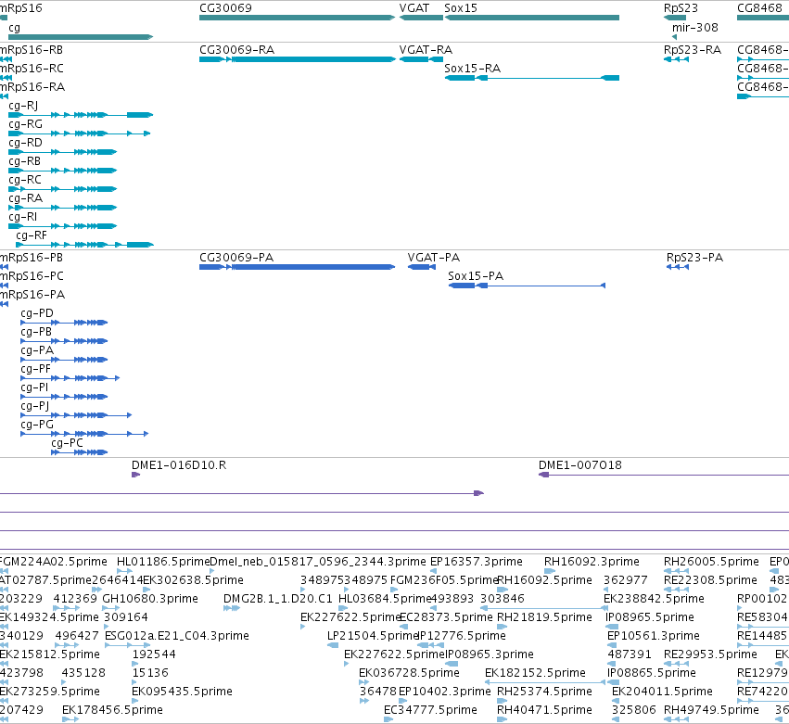Click the cg gene label
The image size is (789, 724).
pos(14,28)
